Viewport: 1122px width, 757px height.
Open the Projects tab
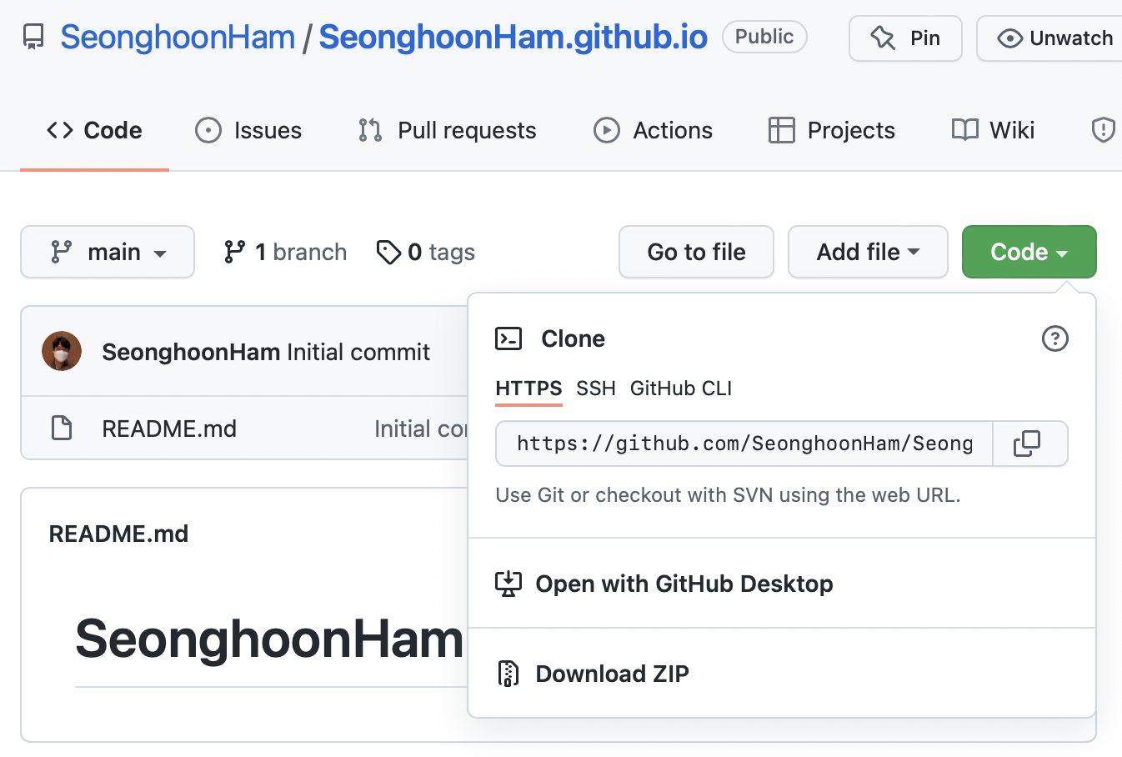[831, 130]
